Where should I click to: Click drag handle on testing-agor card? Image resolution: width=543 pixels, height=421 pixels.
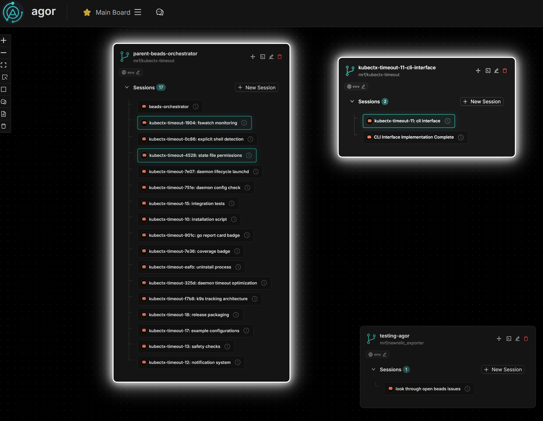click(x=499, y=339)
